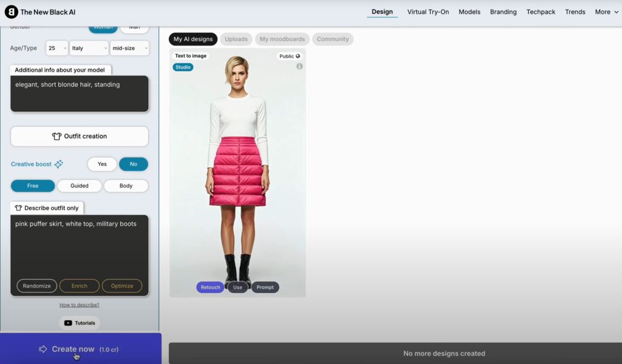Switch to the My moodboards tab
Viewport: 622px width, 364px height.
click(282, 39)
